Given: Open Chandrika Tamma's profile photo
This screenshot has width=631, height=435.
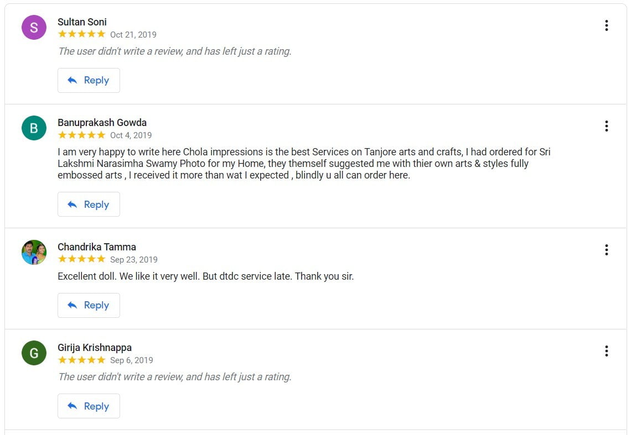Looking at the screenshot, I should click(x=34, y=253).
